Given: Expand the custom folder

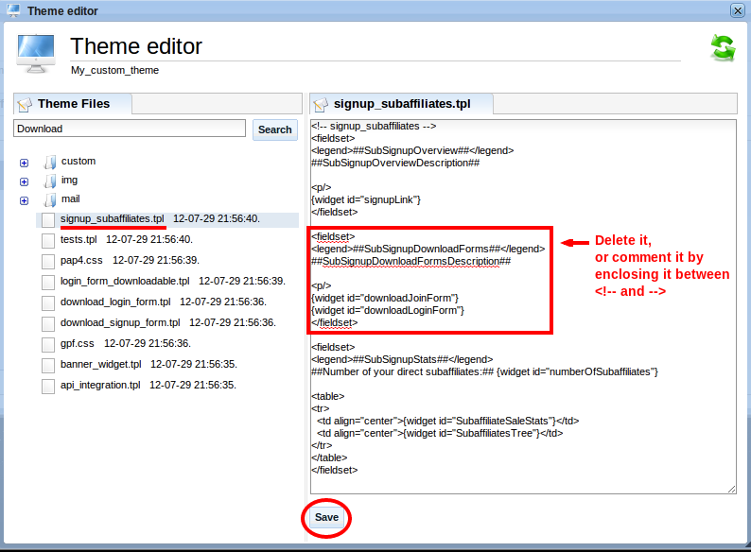Looking at the screenshot, I should 24,163.
